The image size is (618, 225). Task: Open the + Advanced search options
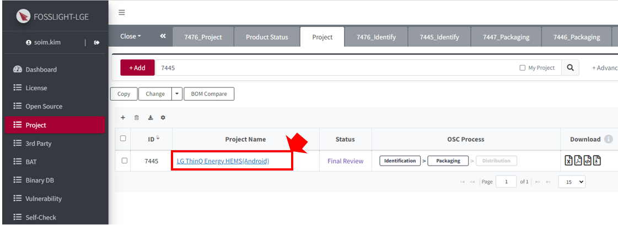pyautogui.click(x=605, y=68)
